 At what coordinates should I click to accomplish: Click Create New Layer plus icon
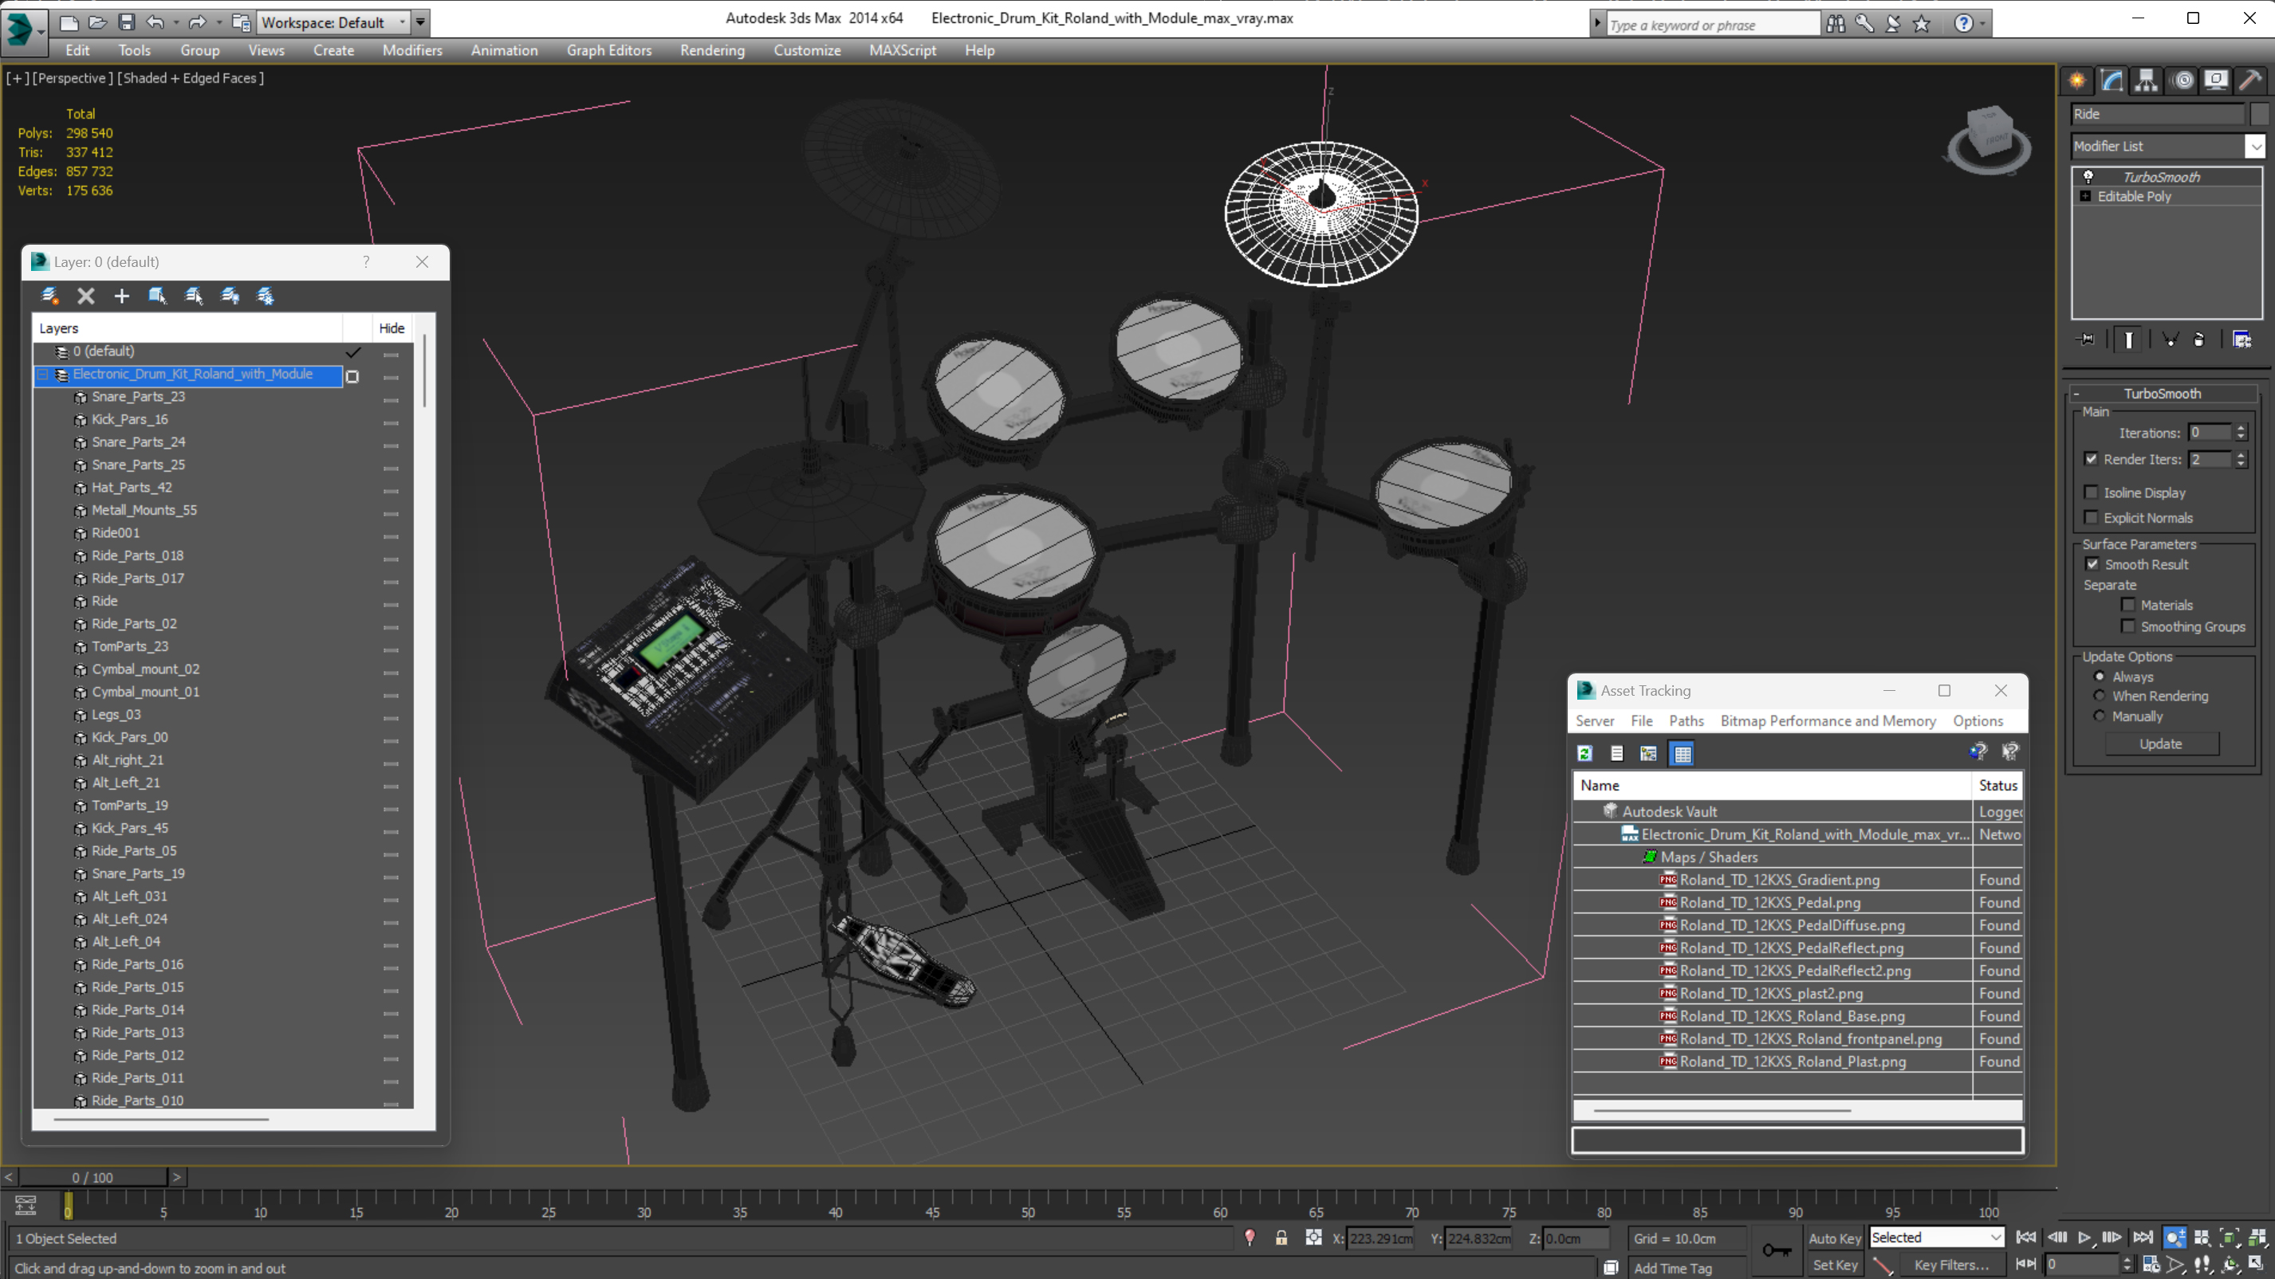122,296
